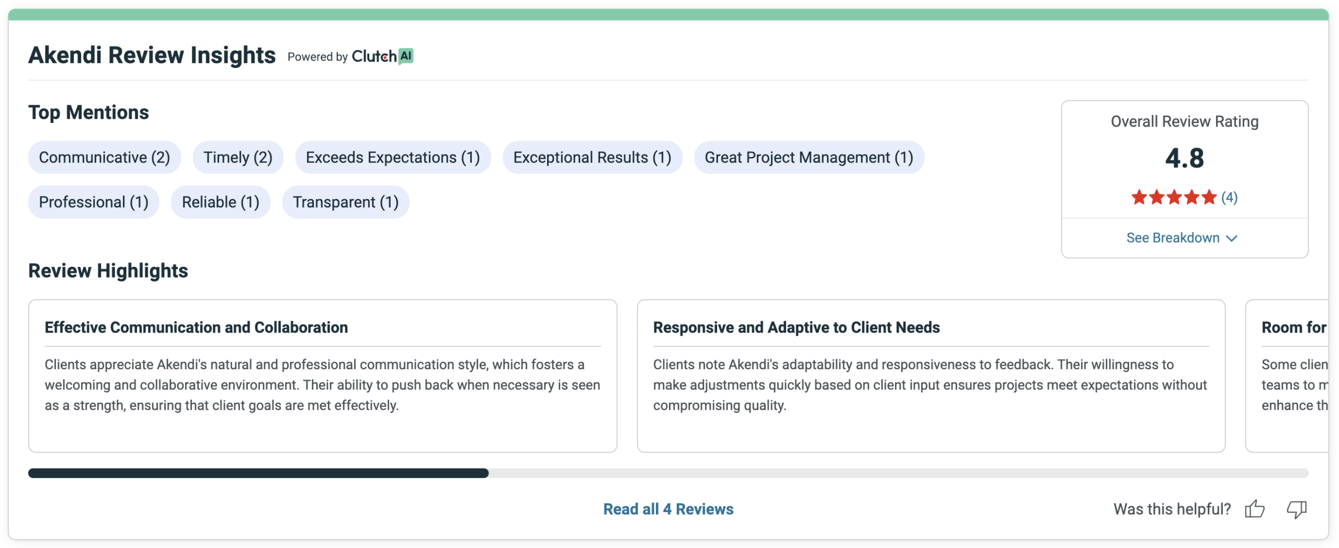Select the Reliable (1) mention tag
1339x548 pixels.
221,202
